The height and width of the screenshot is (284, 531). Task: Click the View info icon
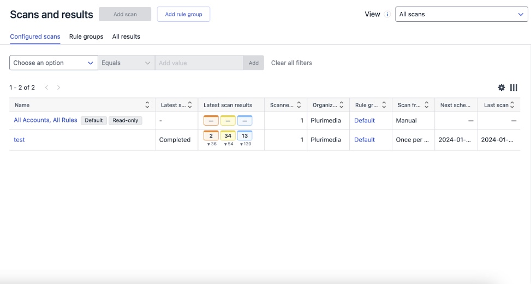point(387,14)
